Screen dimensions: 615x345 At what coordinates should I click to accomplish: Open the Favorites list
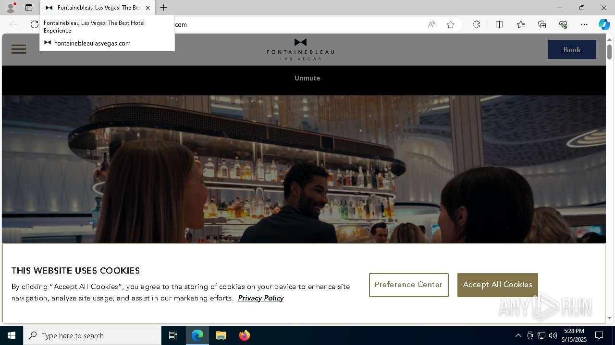[521, 24]
